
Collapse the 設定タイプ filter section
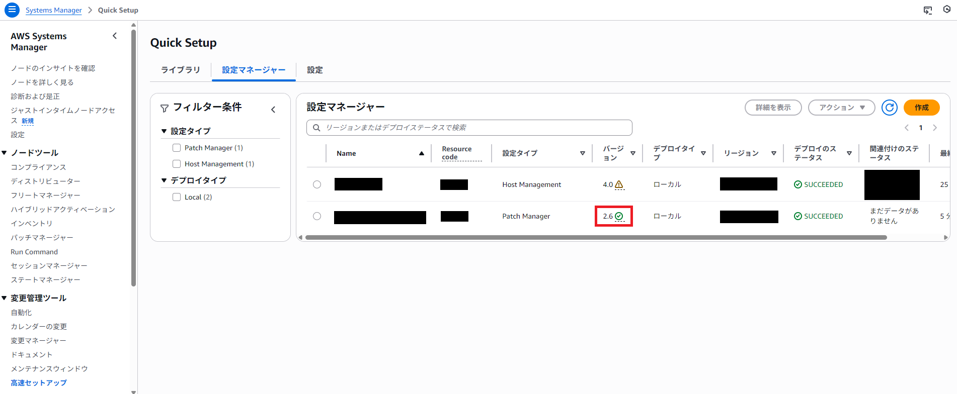164,131
